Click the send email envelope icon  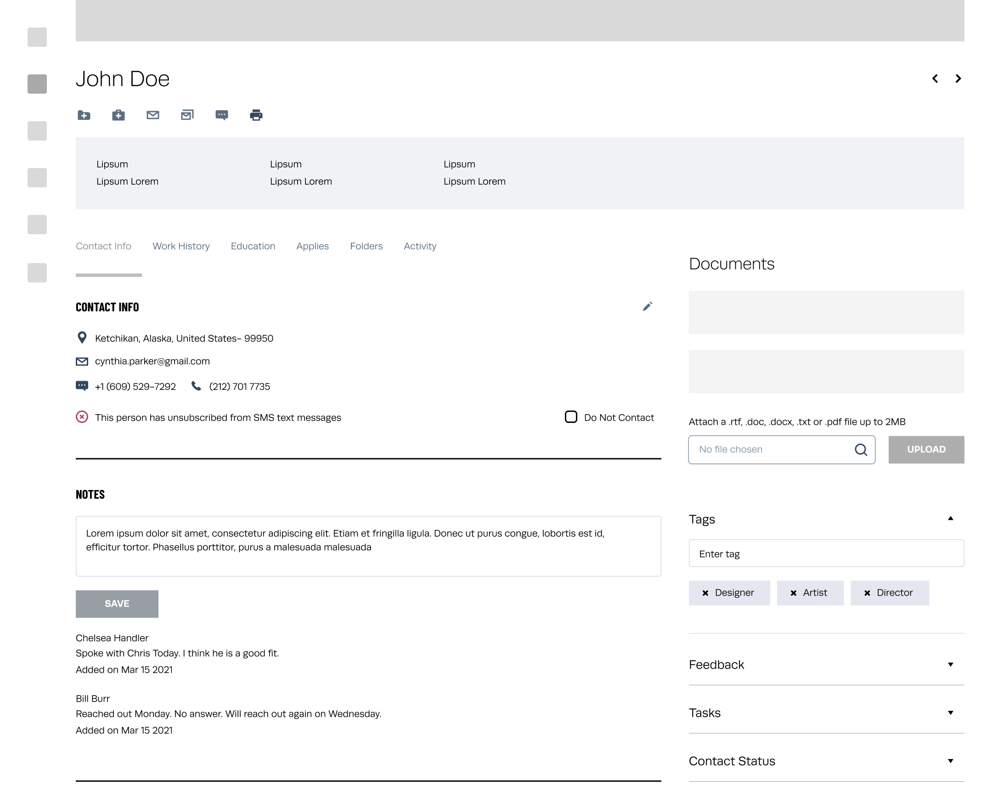point(153,115)
